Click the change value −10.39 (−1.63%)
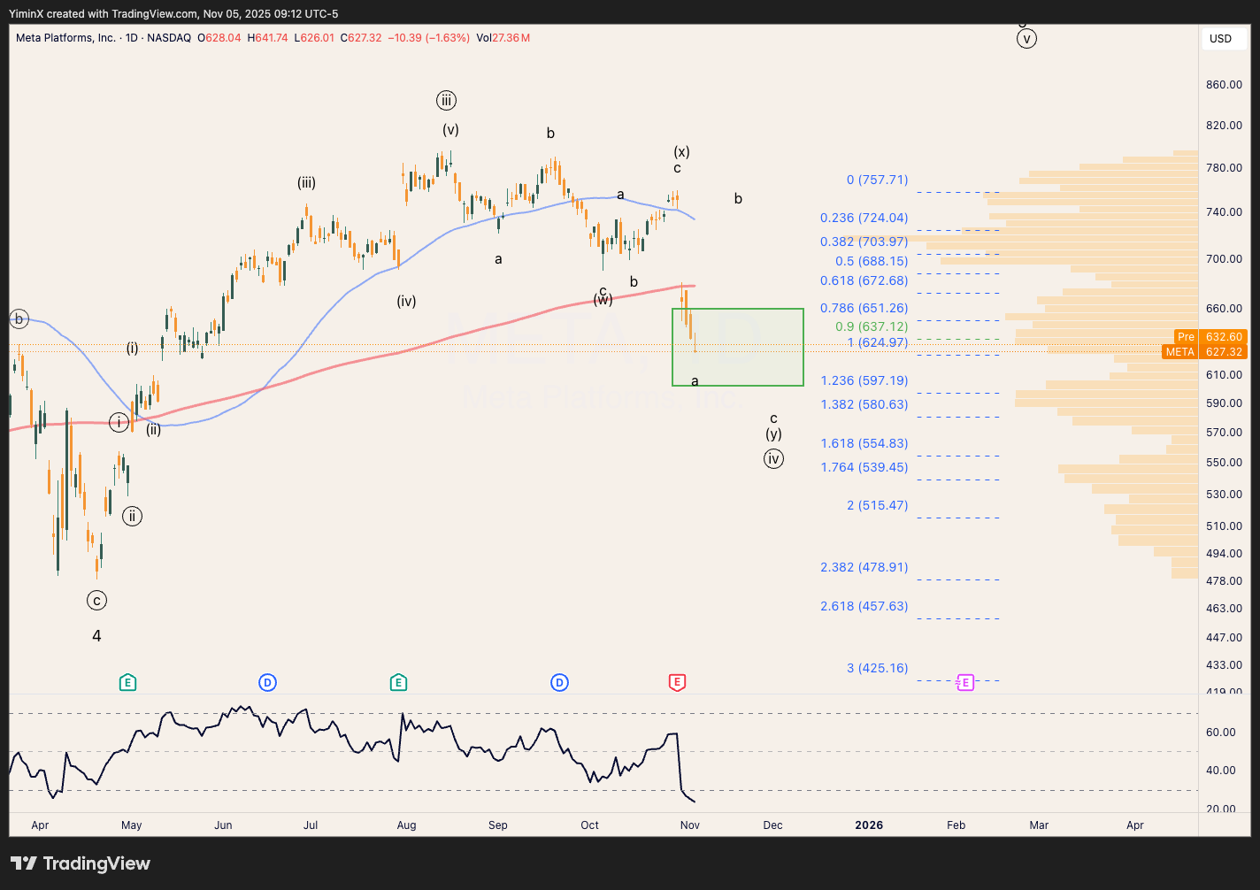This screenshot has height=890, width=1260. [x=428, y=38]
